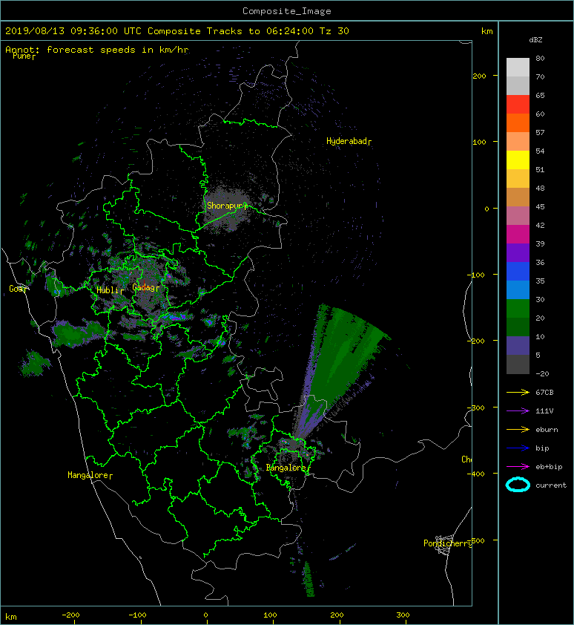This screenshot has height=625, width=574.
Task: Click the Bangalore city label
Action: (286, 468)
